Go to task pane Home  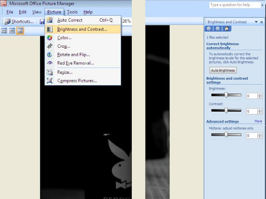point(227,29)
